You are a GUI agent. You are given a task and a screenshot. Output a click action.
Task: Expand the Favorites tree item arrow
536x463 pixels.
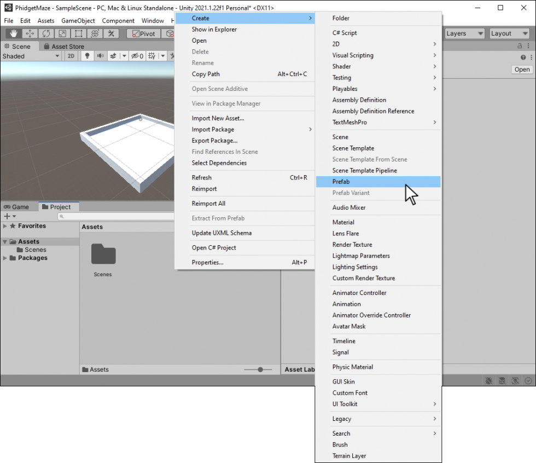(x=5, y=226)
